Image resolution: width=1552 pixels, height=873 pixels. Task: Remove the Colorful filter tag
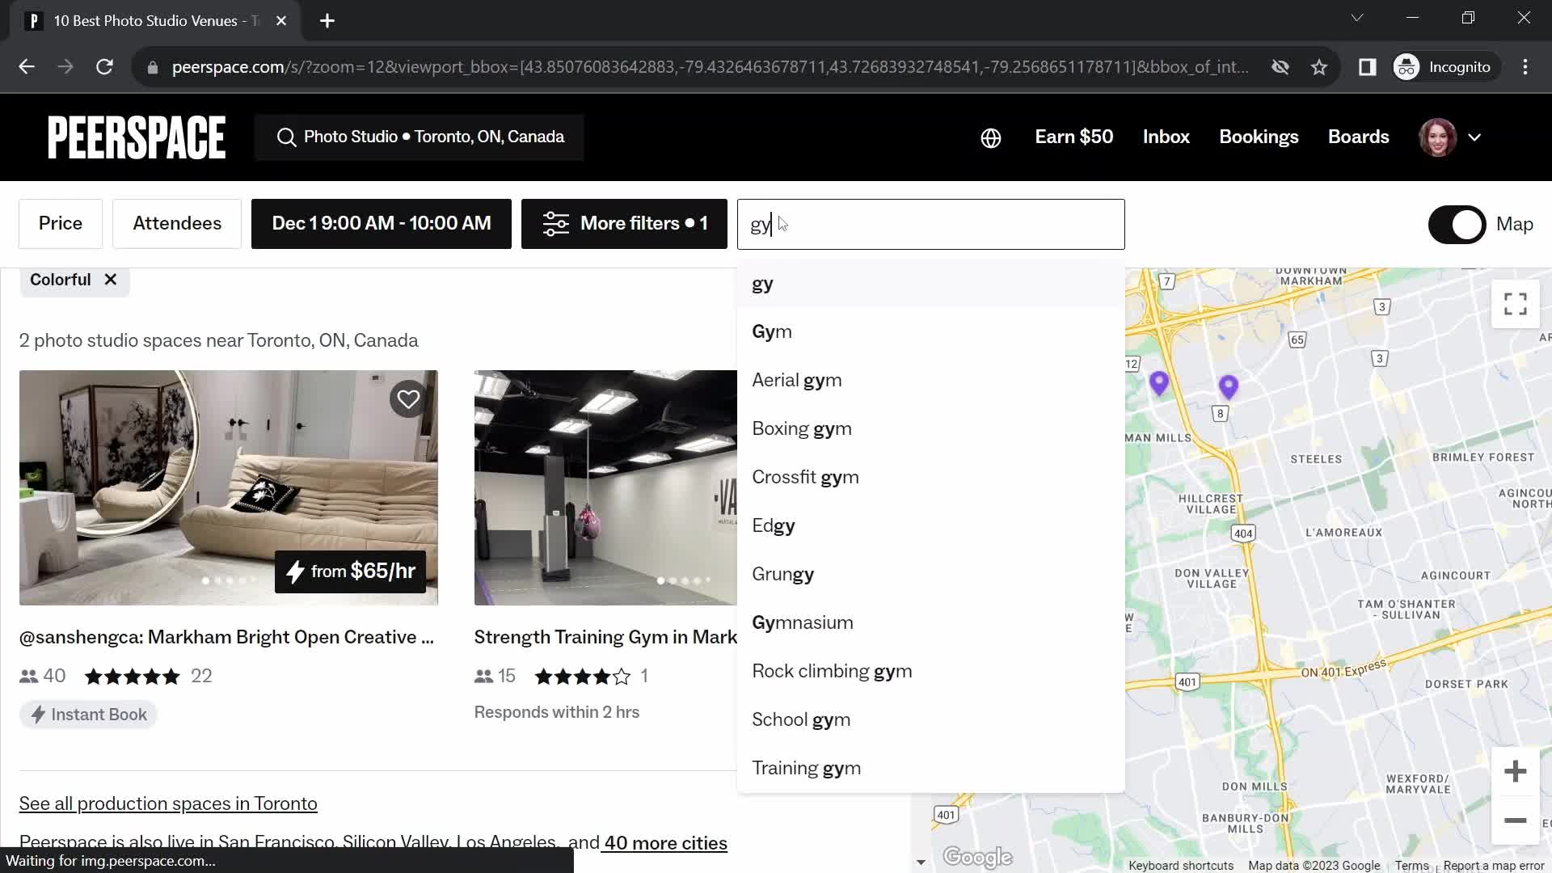(111, 280)
